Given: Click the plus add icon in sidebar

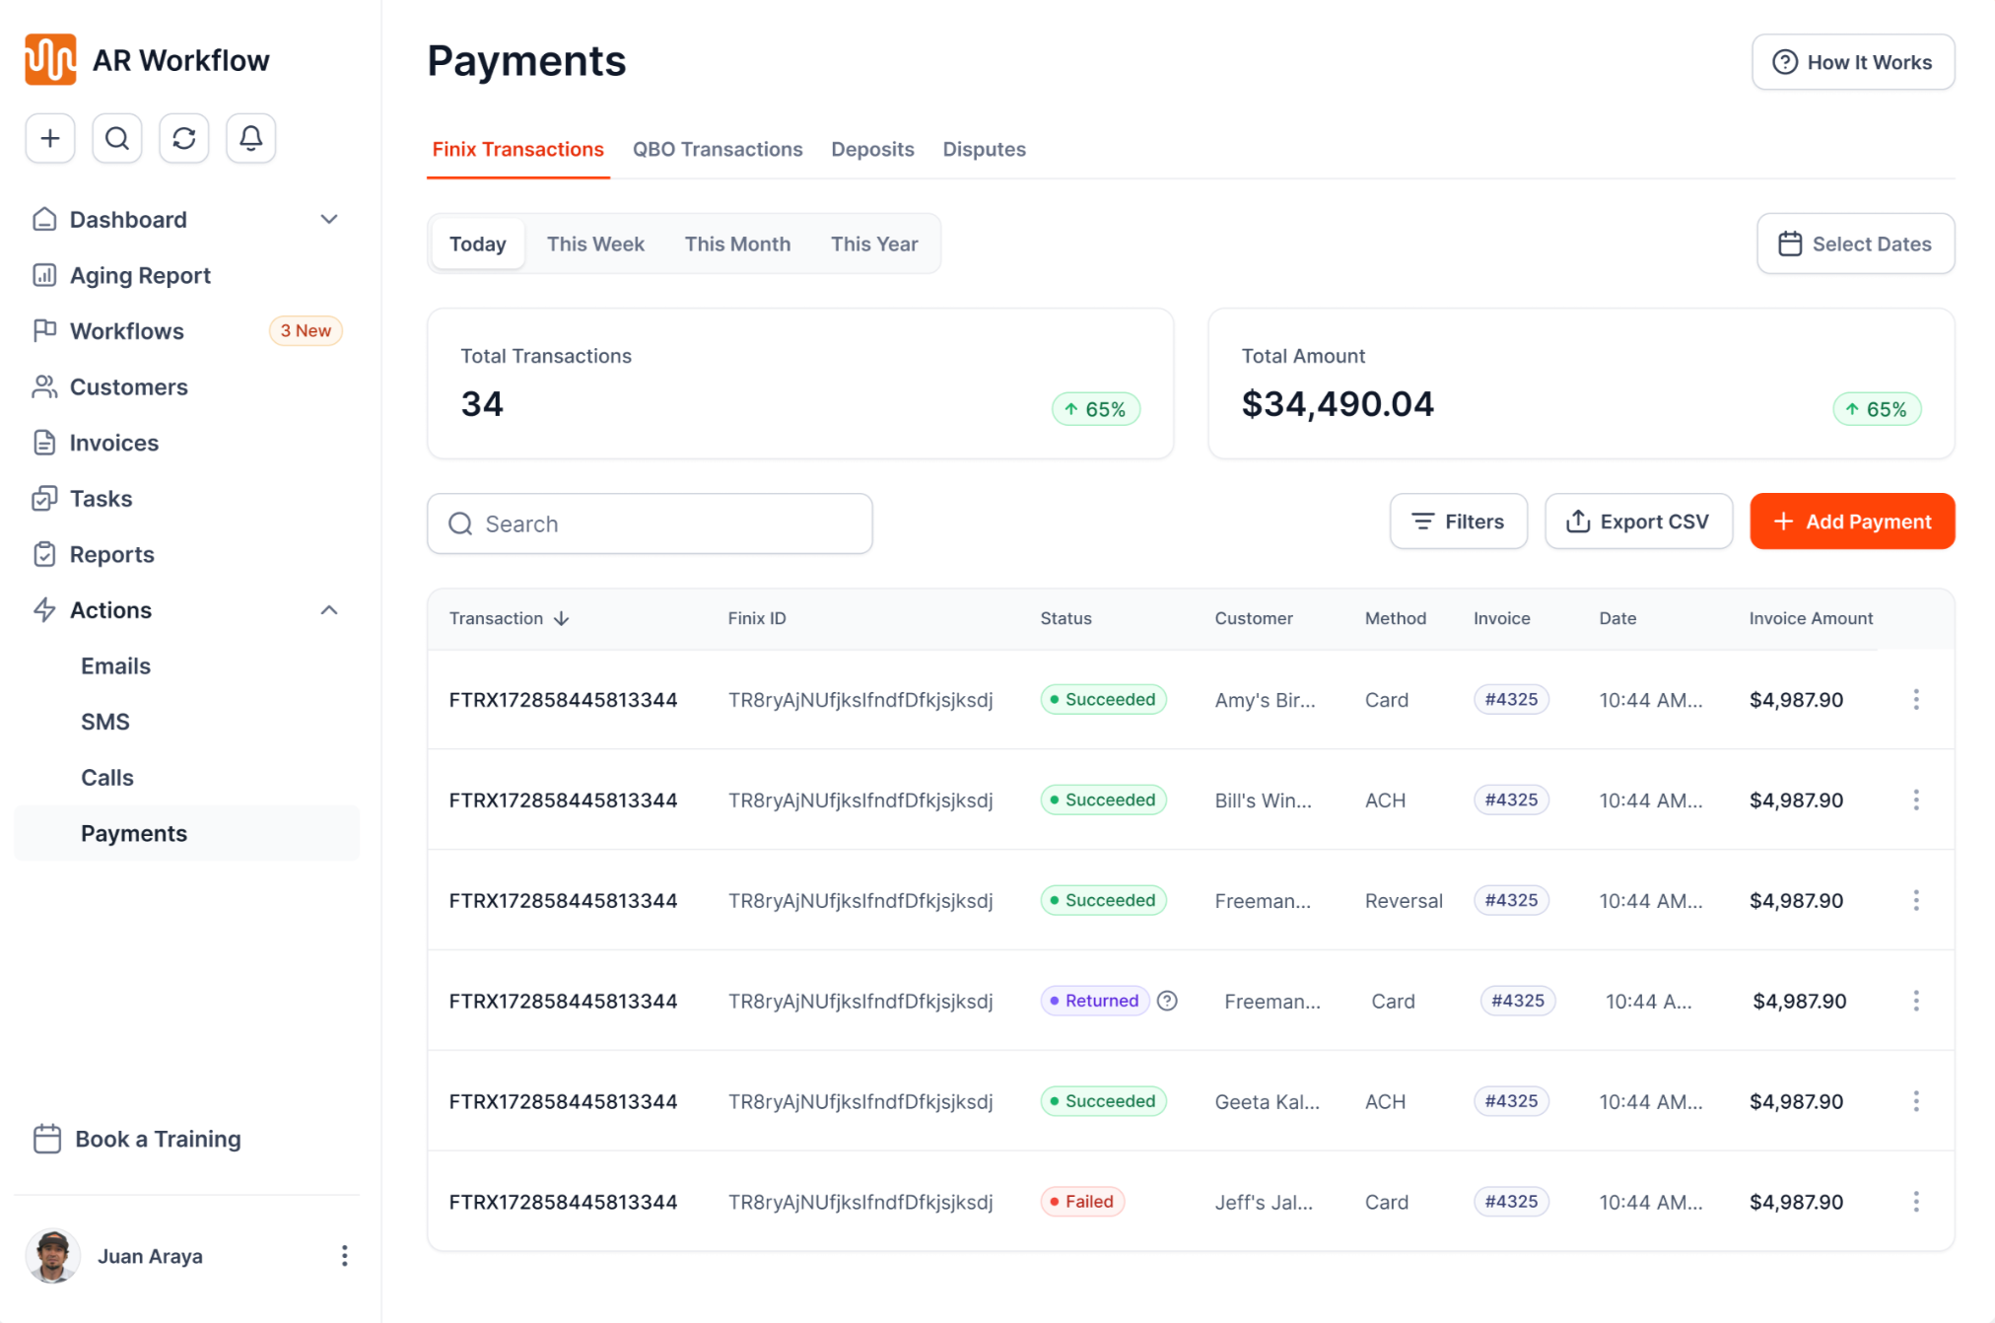Looking at the screenshot, I should click(x=50, y=138).
